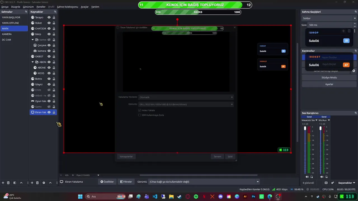The image size is (358, 201).
Task: Remove the selected source with trash icon
Action: coord(37,183)
